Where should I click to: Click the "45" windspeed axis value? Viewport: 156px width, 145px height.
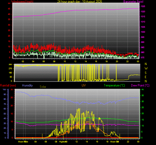9,9
